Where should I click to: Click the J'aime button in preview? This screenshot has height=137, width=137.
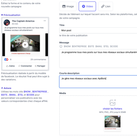pyautogui.click(x=11, y=66)
